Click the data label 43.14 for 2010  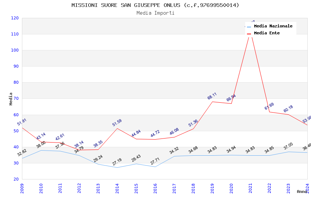(x=41, y=136)
